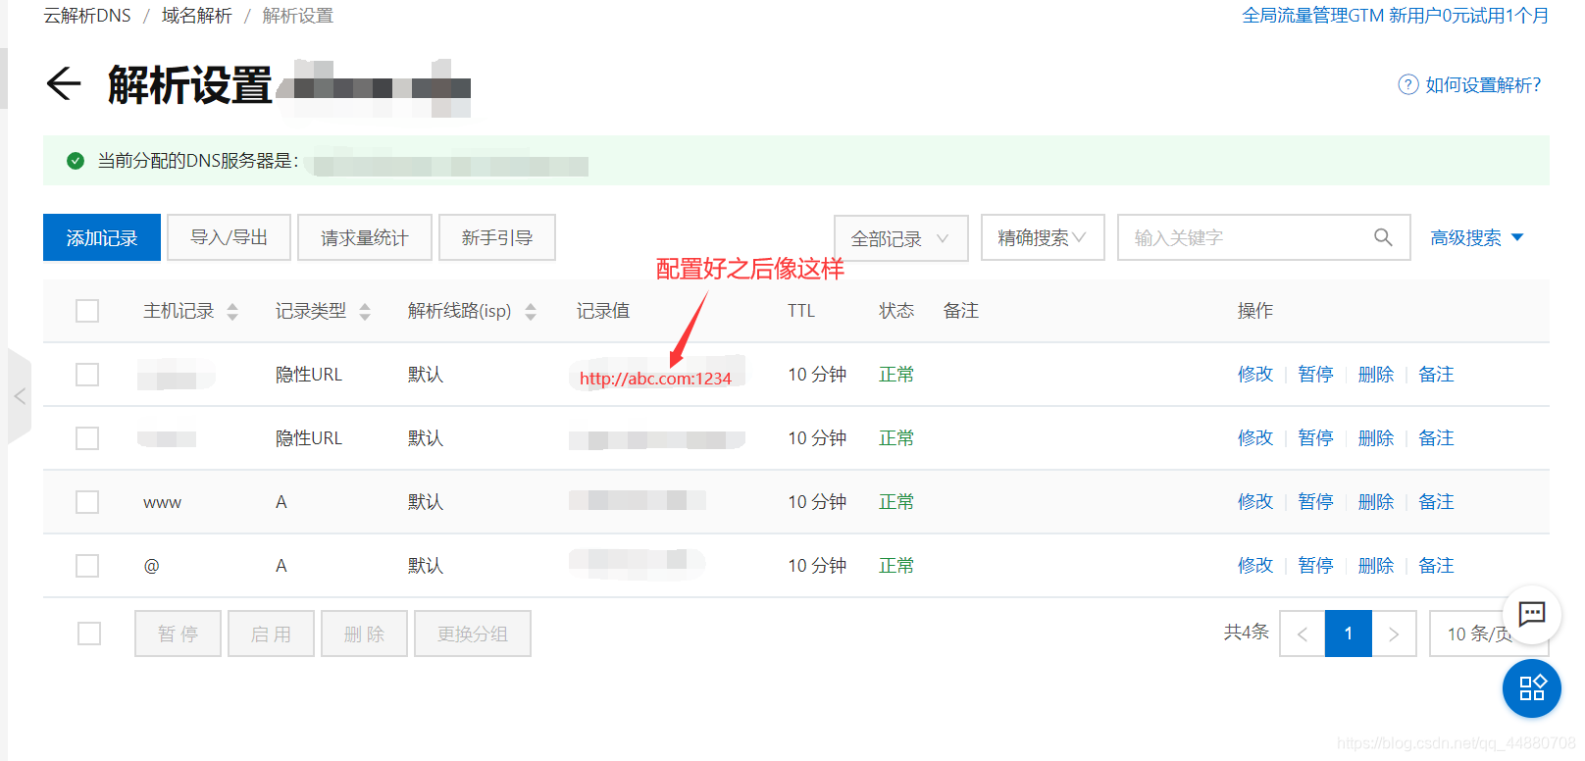1585x761 pixels.
Task: Click the bottom batch 启用 button
Action: pyautogui.click(x=271, y=634)
